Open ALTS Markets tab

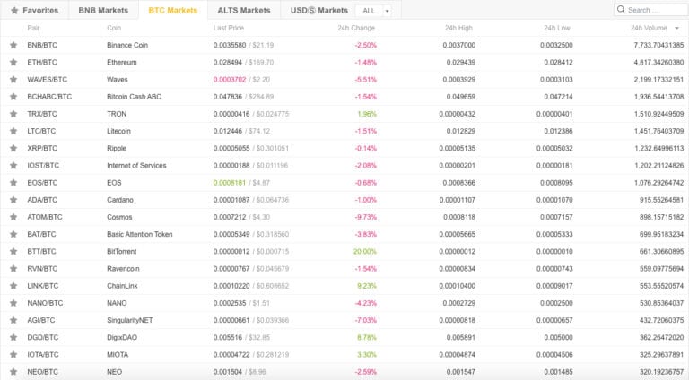[x=244, y=10]
